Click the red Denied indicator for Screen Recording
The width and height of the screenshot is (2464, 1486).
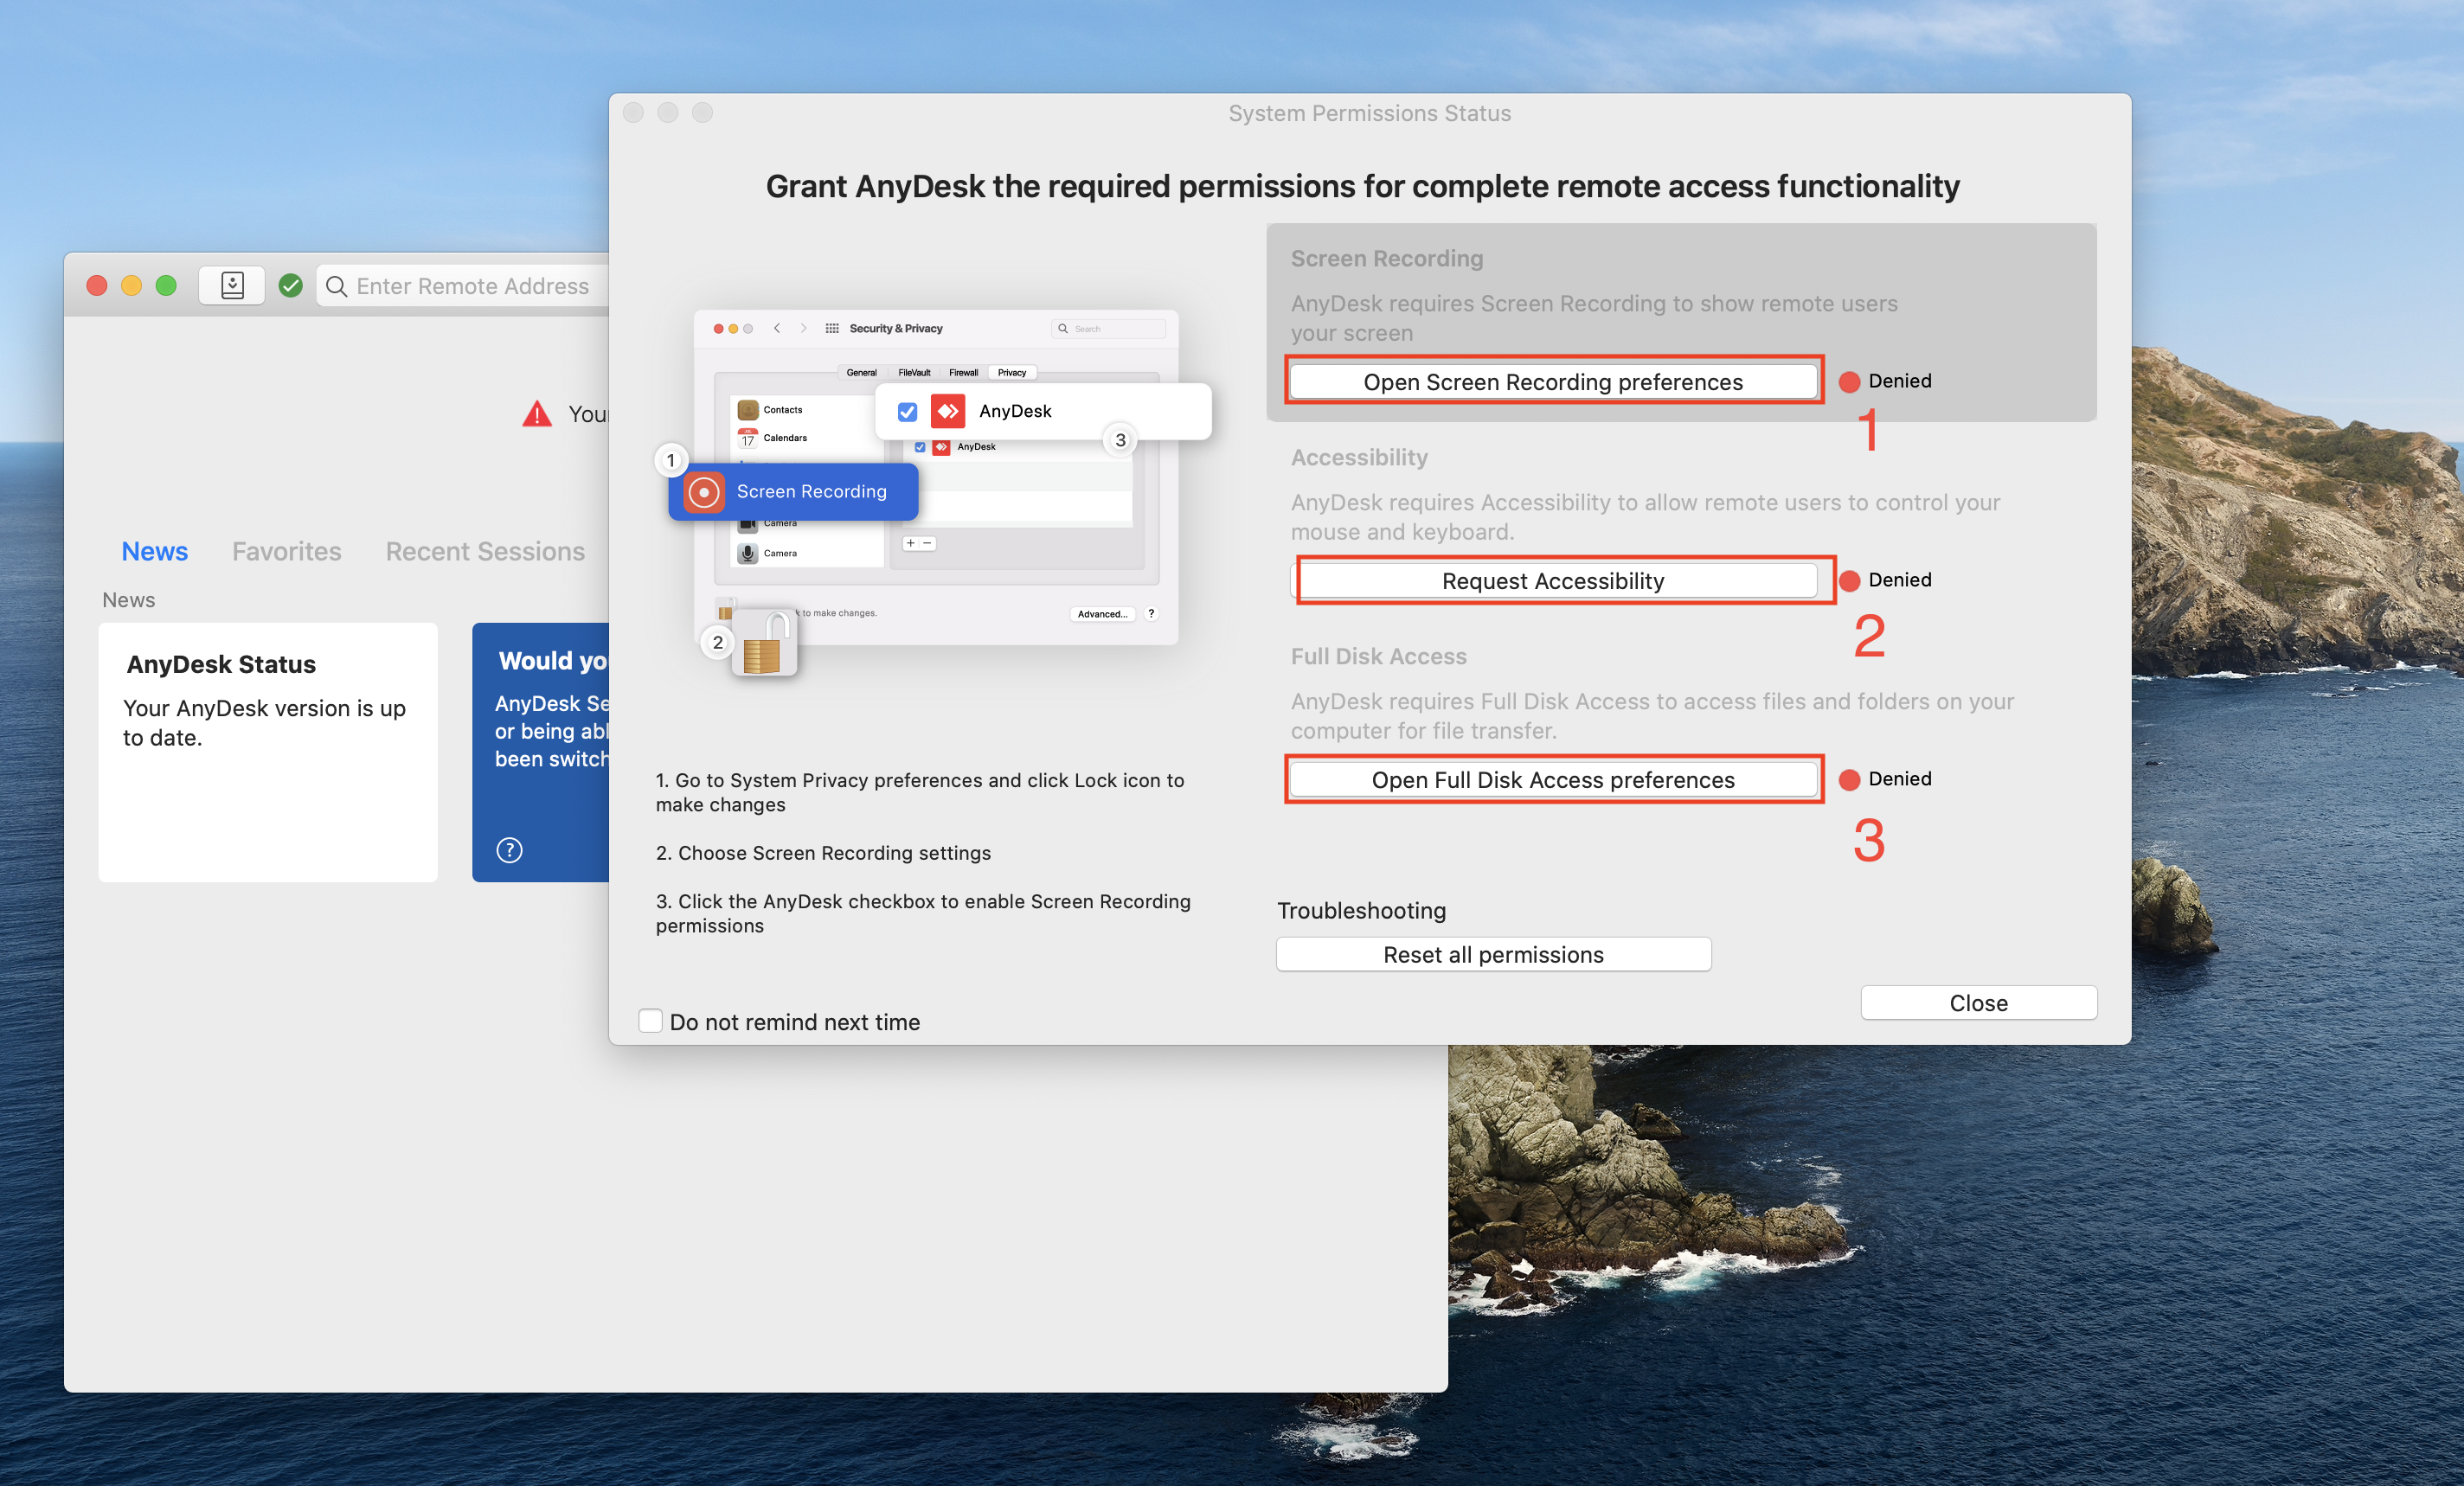[1848, 381]
